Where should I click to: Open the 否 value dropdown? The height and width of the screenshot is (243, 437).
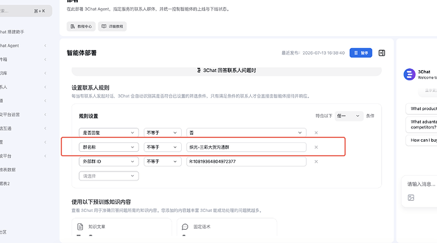(246, 133)
